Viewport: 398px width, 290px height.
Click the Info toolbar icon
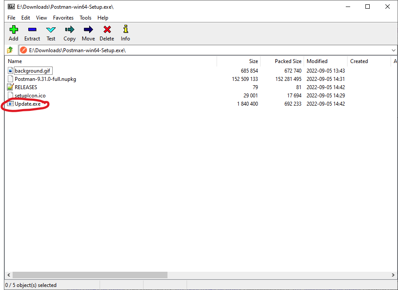(125, 29)
